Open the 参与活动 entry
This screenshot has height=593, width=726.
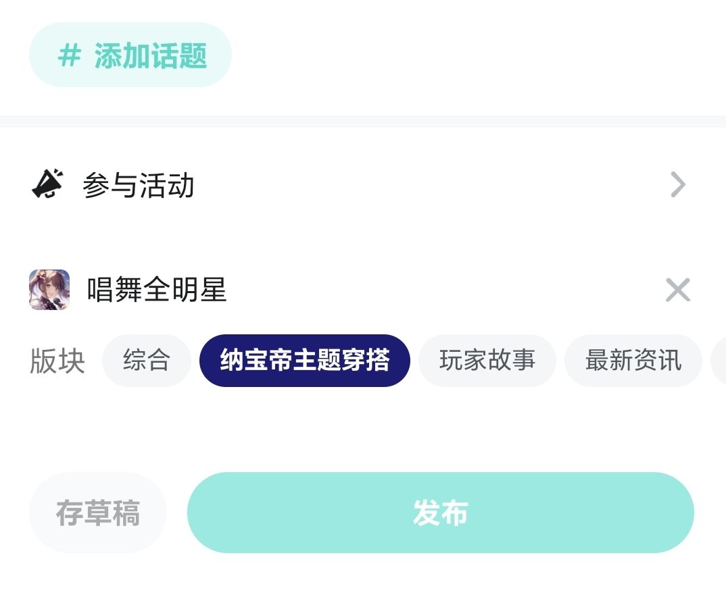(x=139, y=185)
